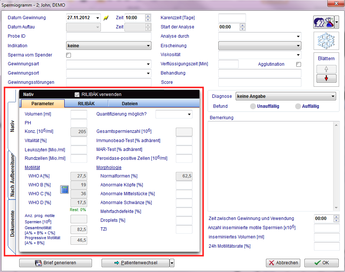
Task: Switch to the RILIBÄK tab
Action: [x=86, y=104]
